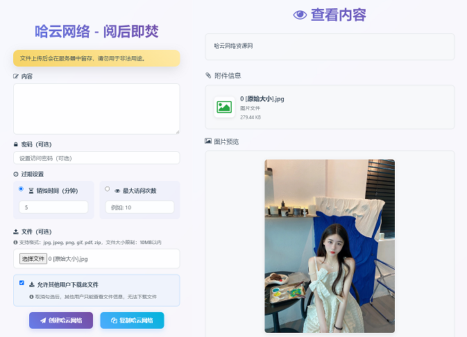The height and width of the screenshot is (337, 467).
Task: Click the eye icon beside 查看内容 heading
Action: (300, 15)
